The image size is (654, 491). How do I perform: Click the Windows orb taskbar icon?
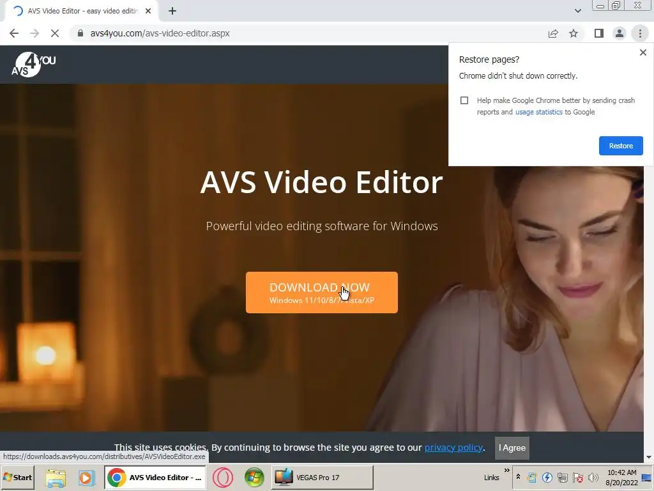(254, 477)
